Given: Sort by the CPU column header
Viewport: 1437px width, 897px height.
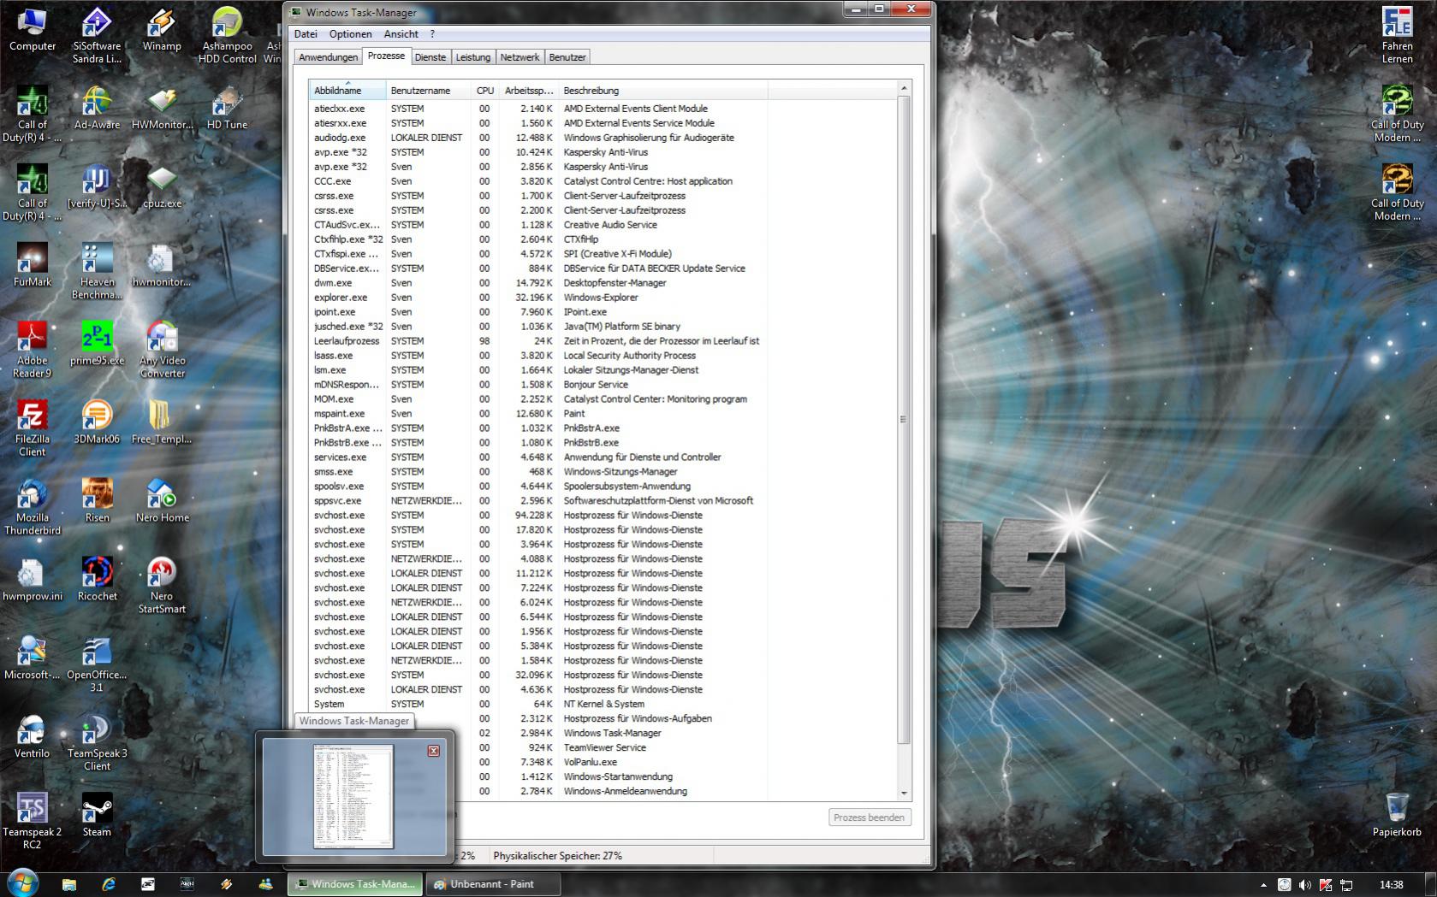Looking at the screenshot, I should [x=484, y=91].
